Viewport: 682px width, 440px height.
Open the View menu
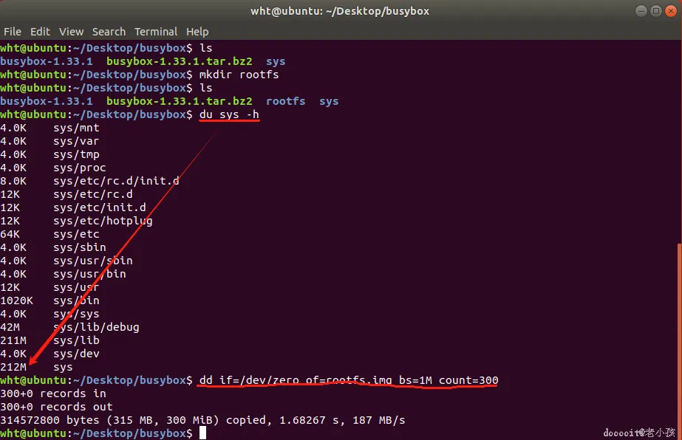(72, 32)
